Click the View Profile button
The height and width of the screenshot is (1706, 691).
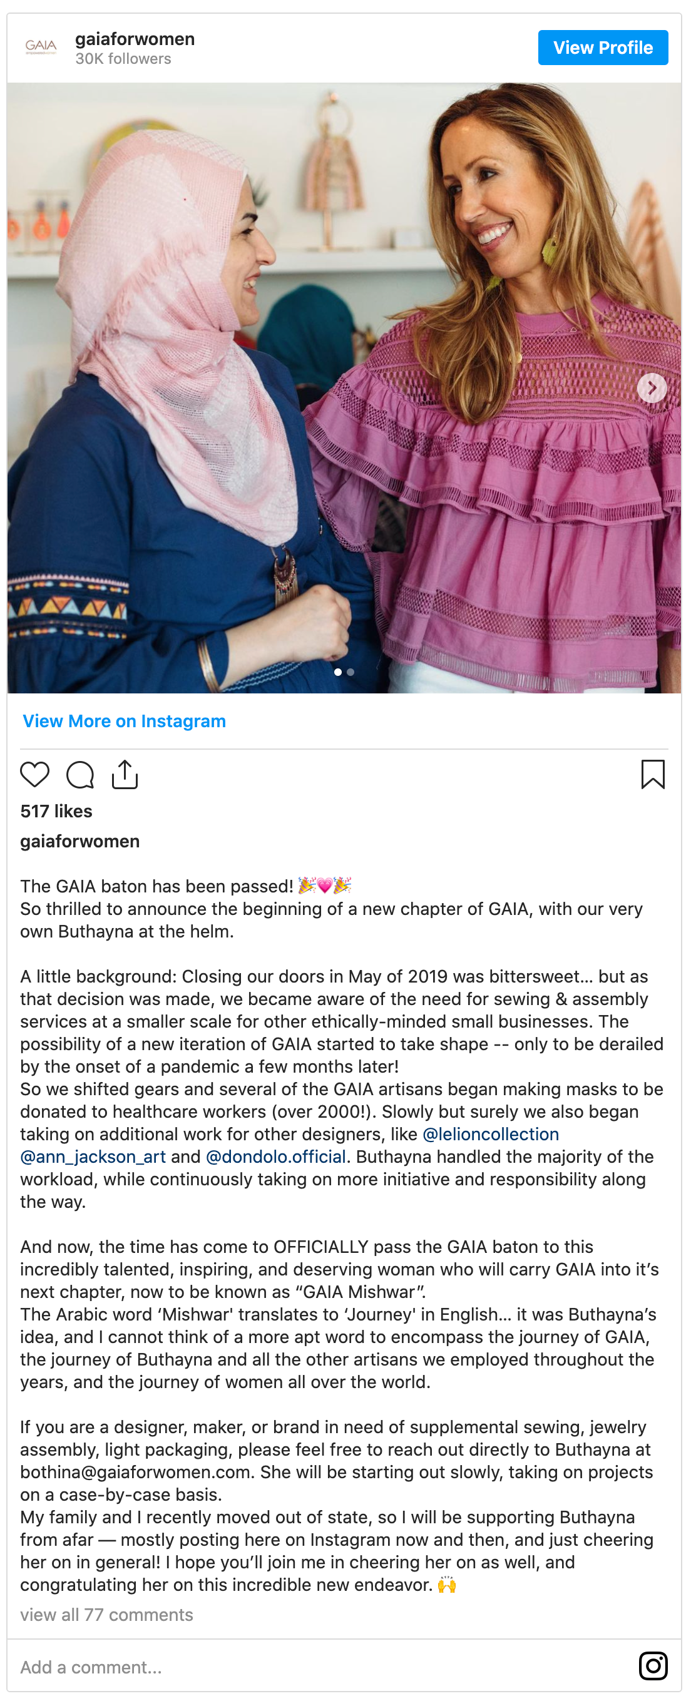(603, 47)
